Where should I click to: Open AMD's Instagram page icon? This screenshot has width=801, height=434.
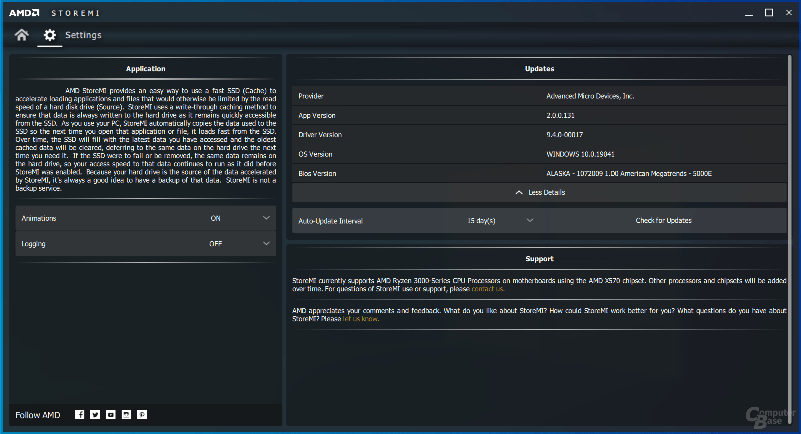click(126, 415)
